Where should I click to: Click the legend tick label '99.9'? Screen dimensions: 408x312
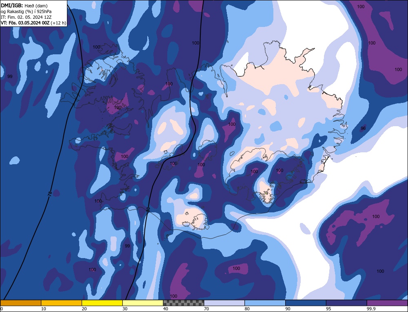(x=370, y=309)
